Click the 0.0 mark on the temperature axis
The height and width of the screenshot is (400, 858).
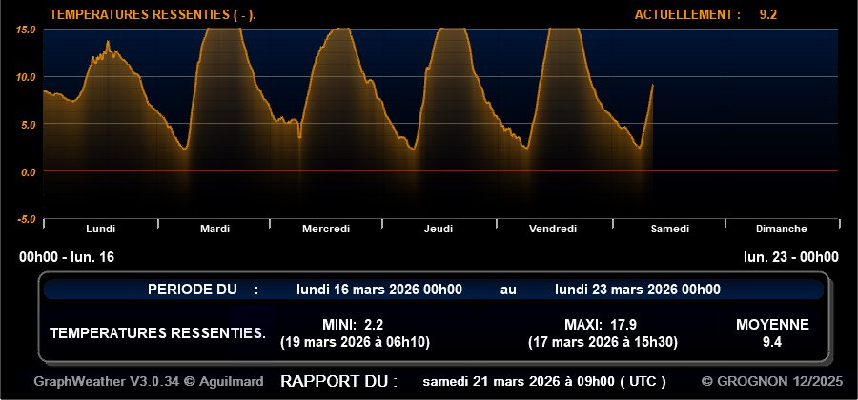click(x=26, y=171)
